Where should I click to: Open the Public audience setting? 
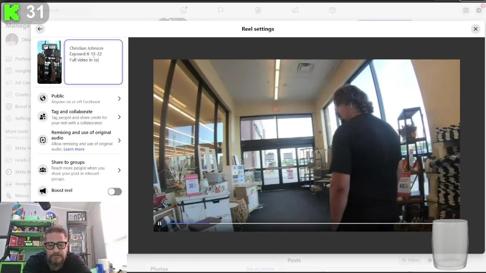pos(80,99)
